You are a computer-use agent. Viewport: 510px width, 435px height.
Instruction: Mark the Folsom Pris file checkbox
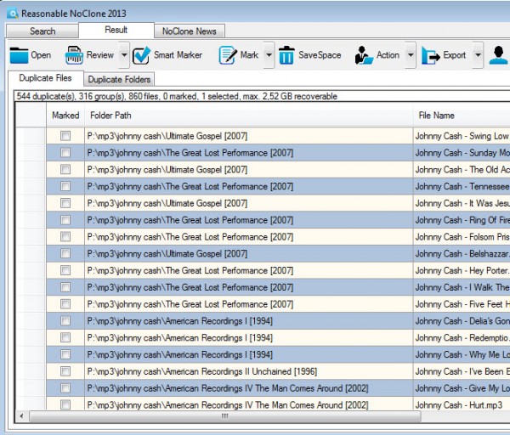(65, 237)
